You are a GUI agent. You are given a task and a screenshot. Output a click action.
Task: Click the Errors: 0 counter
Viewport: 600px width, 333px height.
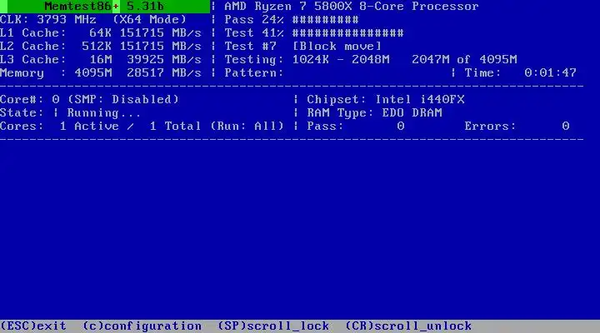(517, 127)
